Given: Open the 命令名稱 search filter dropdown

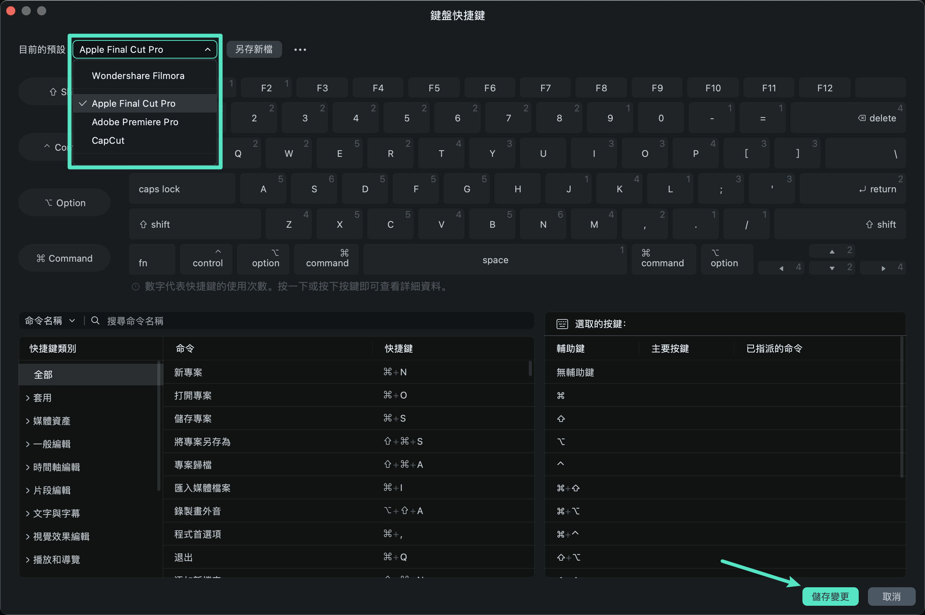Looking at the screenshot, I should [x=50, y=321].
